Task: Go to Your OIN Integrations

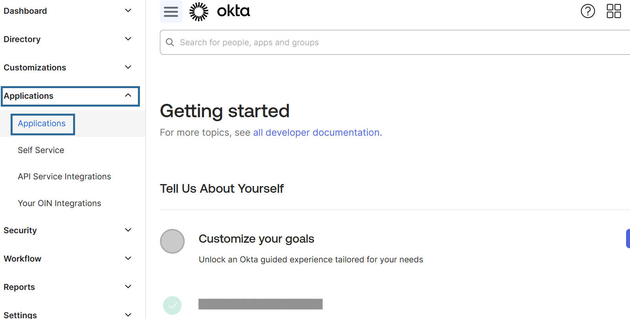Action: click(59, 203)
